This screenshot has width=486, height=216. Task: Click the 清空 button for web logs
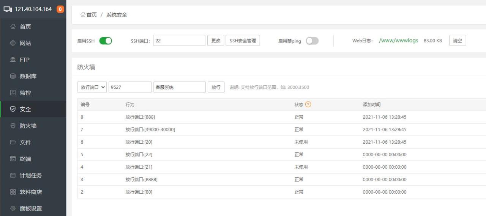click(458, 41)
